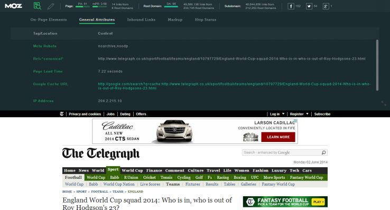Open the Cars menu item
This screenshot has width=390, height=210.
tap(307, 170)
